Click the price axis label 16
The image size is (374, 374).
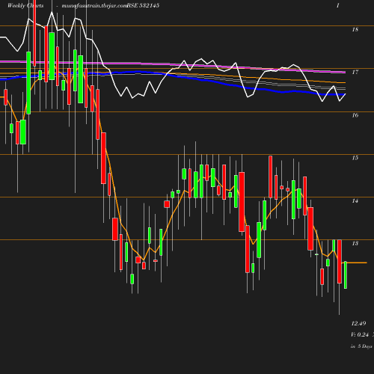(x=355, y=115)
